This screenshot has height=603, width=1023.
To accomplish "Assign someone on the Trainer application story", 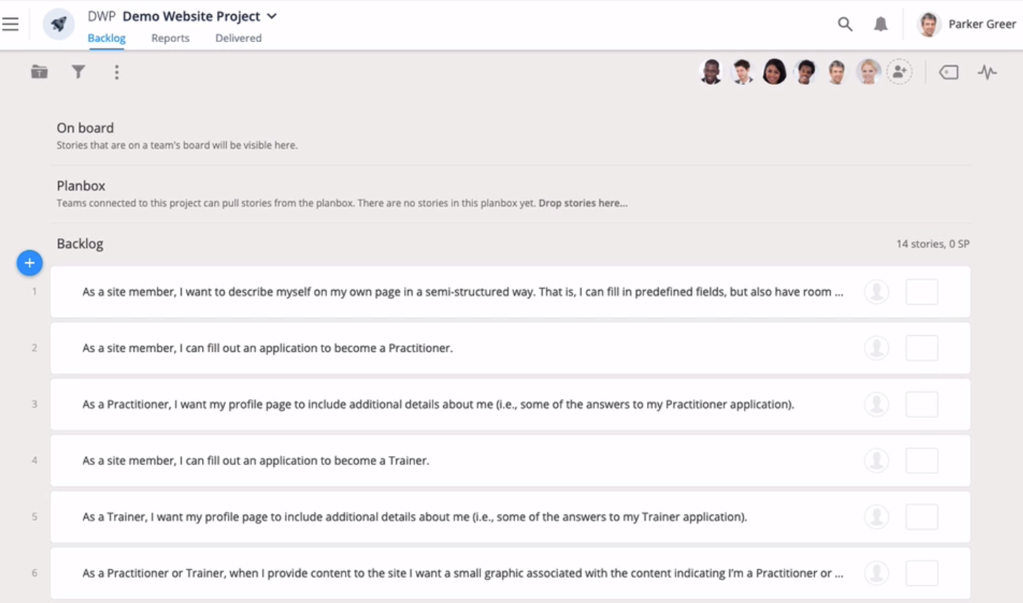I will pyautogui.click(x=876, y=460).
